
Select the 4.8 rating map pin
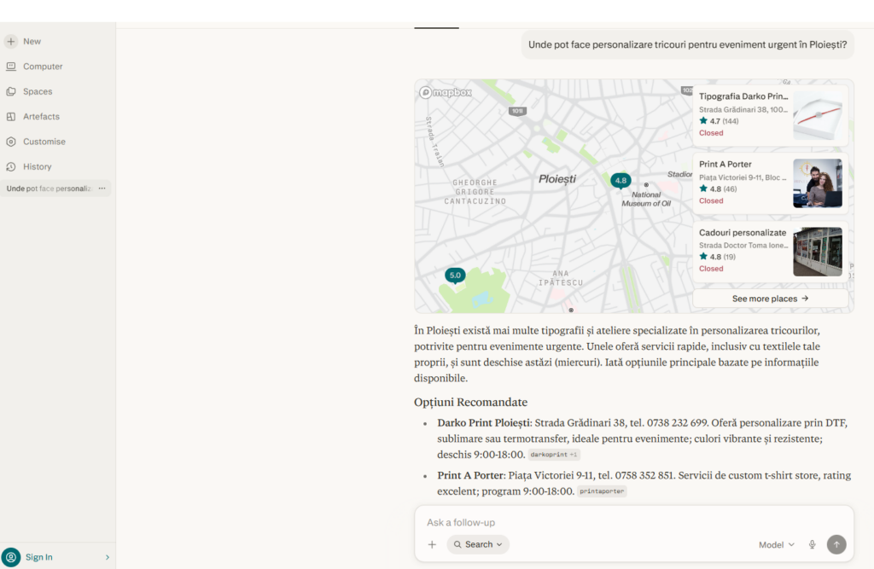click(621, 181)
